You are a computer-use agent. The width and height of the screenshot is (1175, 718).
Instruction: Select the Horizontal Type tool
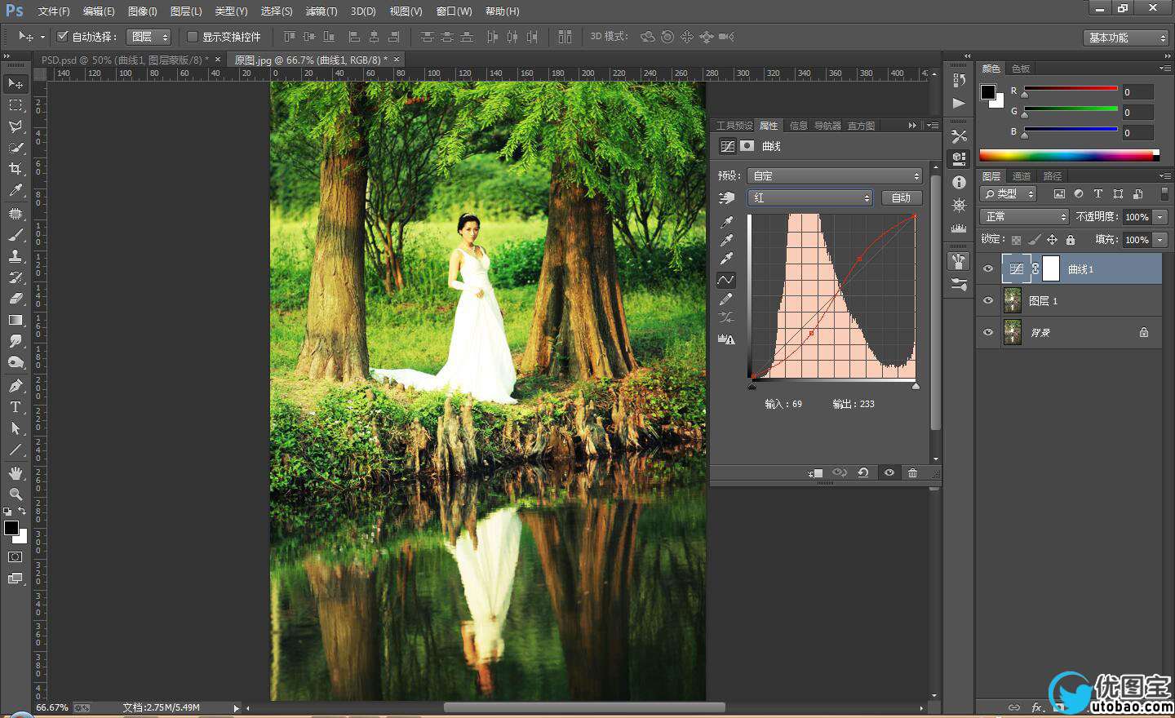(x=16, y=407)
